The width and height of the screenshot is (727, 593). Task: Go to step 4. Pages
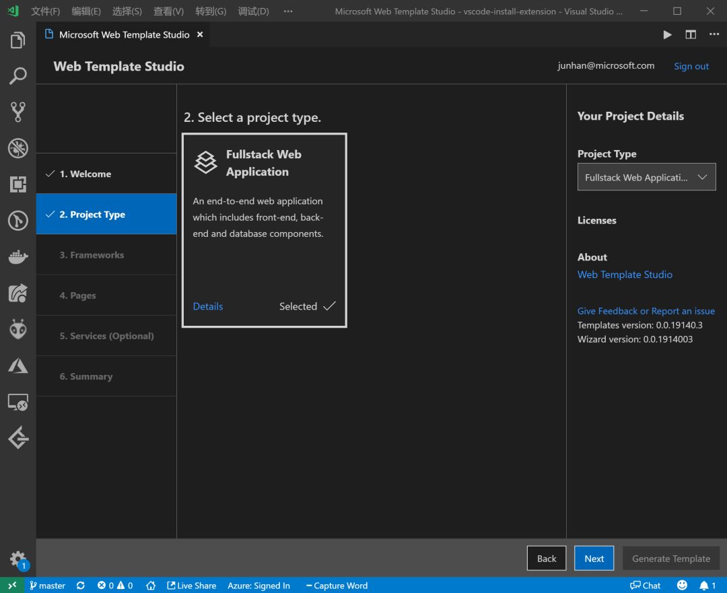pos(106,295)
